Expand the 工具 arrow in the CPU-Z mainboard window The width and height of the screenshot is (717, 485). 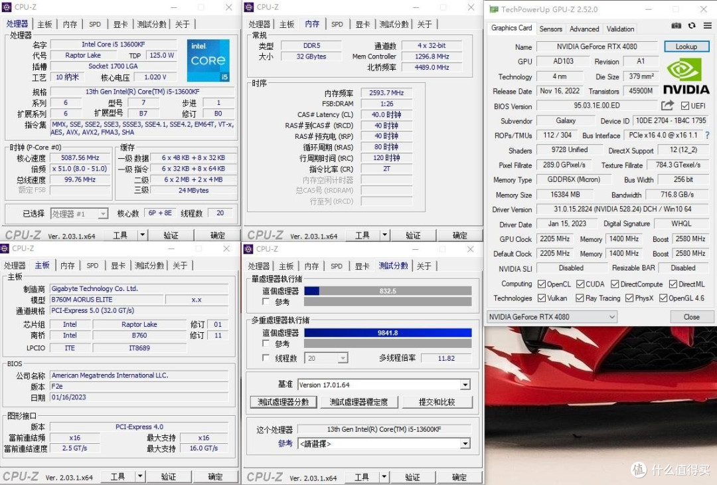[x=140, y=476]
